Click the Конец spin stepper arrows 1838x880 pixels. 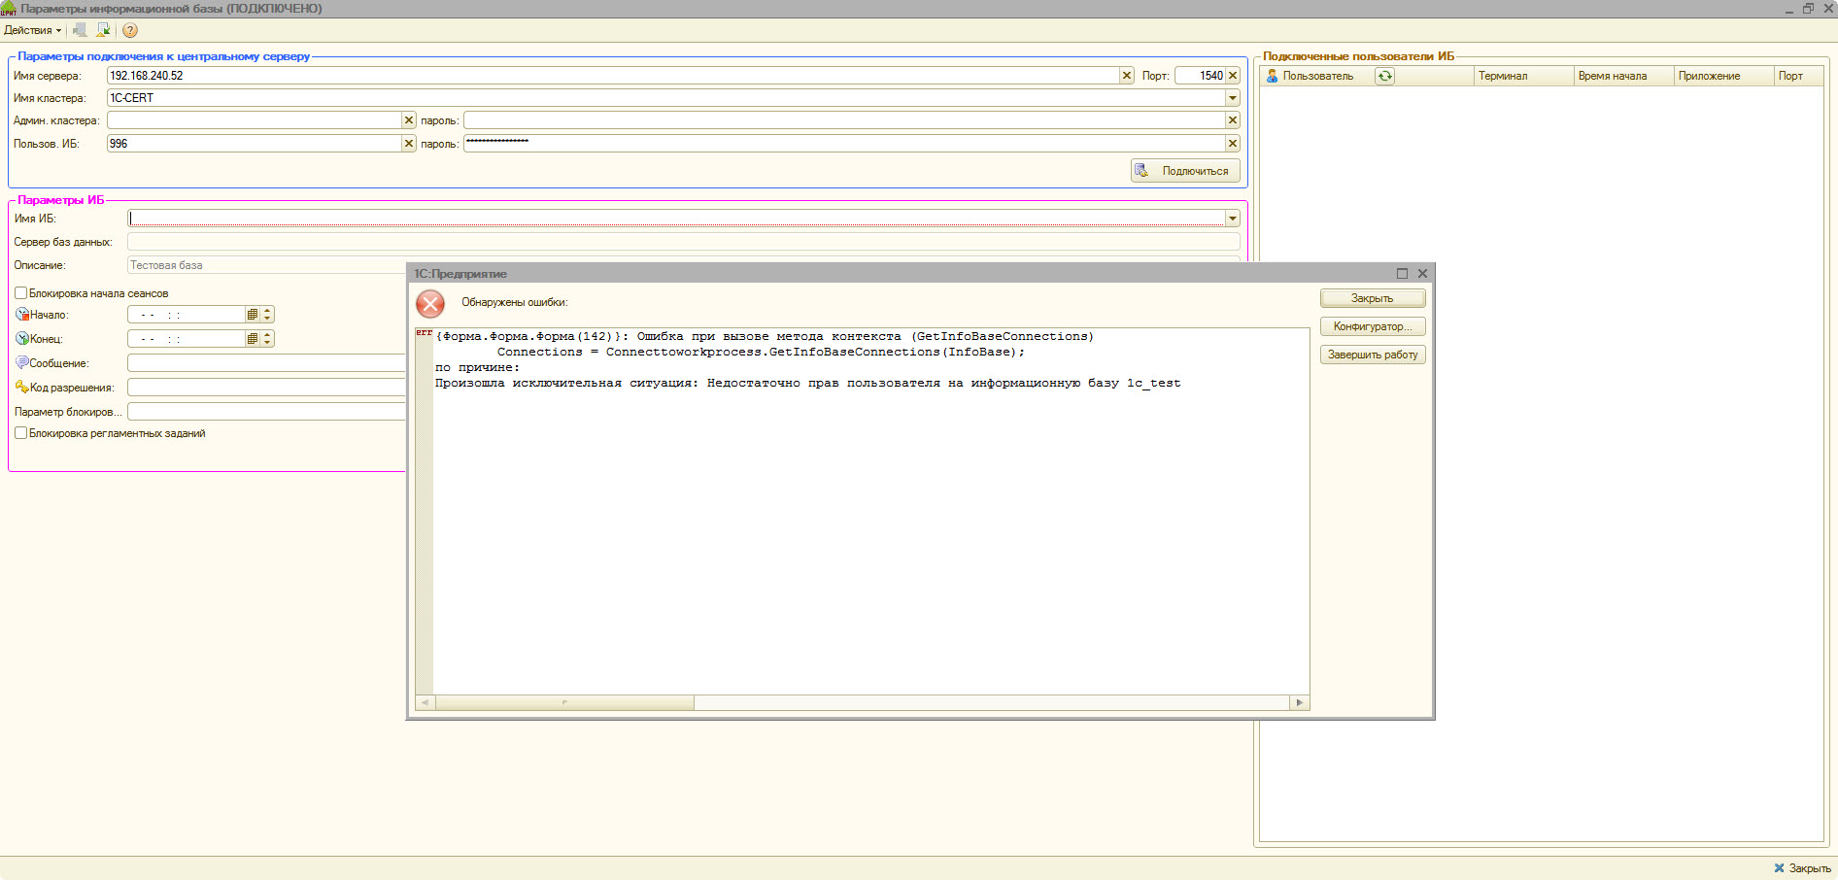[x=268, y=339]
